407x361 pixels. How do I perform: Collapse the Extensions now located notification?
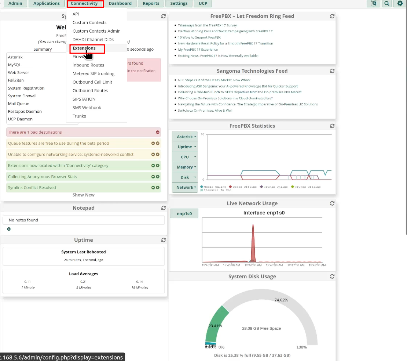(153, 166)
